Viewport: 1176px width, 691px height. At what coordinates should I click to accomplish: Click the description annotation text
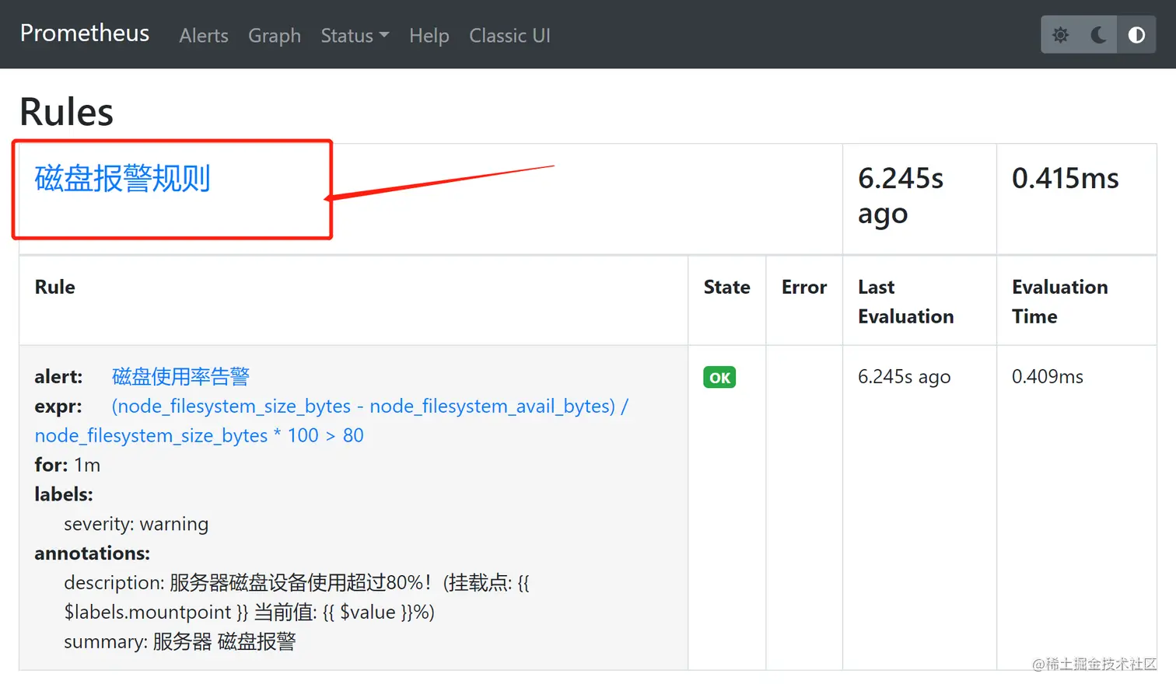click(x=296, y=598)
